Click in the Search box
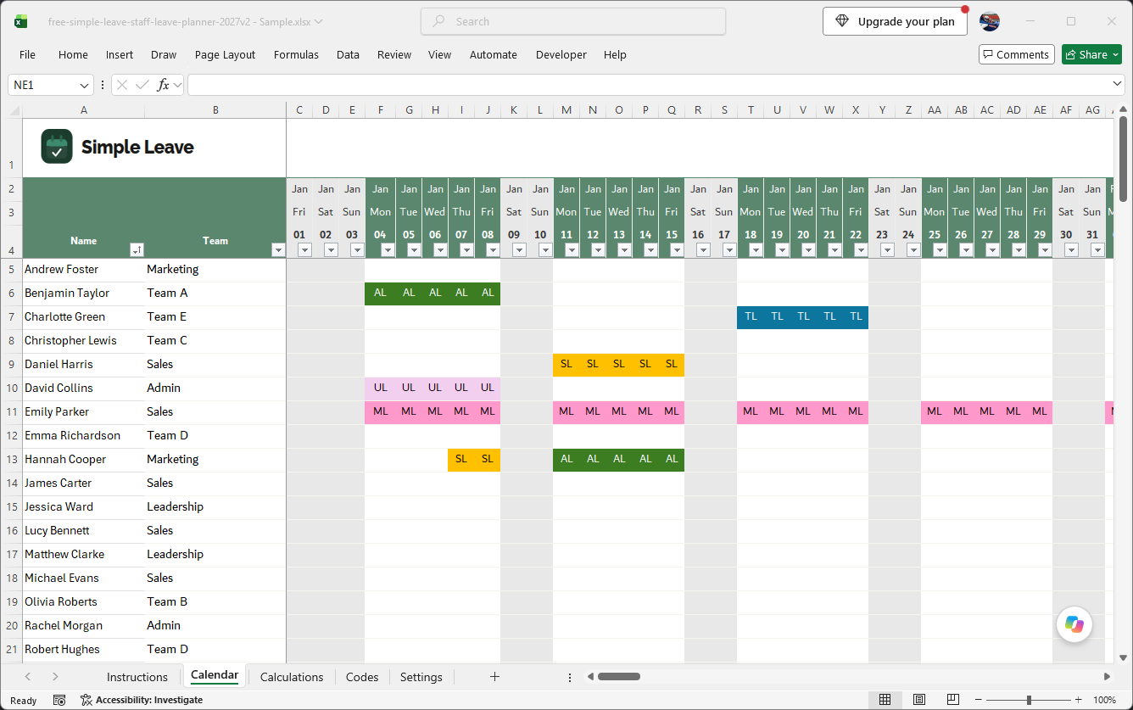Viewport: 1133px width, 710px height. (573, 22)
